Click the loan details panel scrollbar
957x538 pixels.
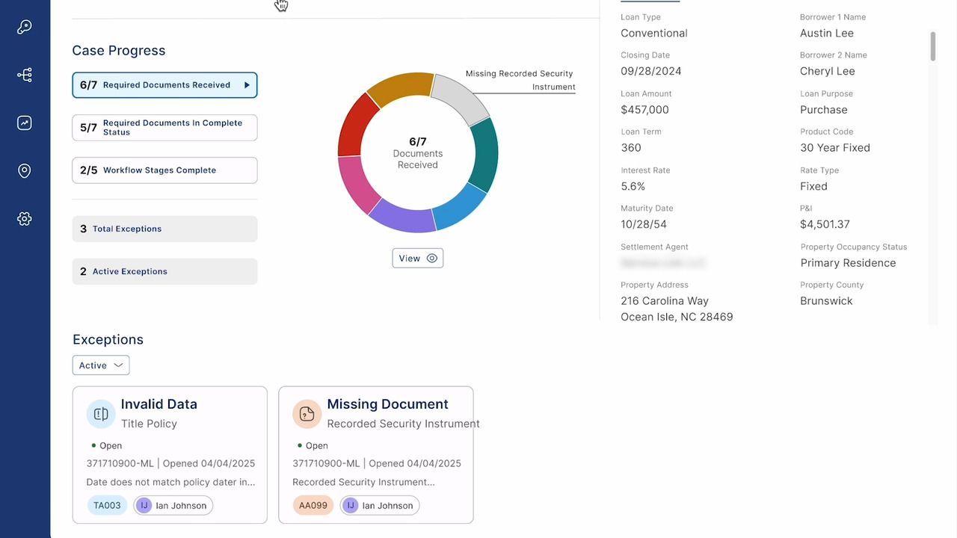tap(932, 46)
